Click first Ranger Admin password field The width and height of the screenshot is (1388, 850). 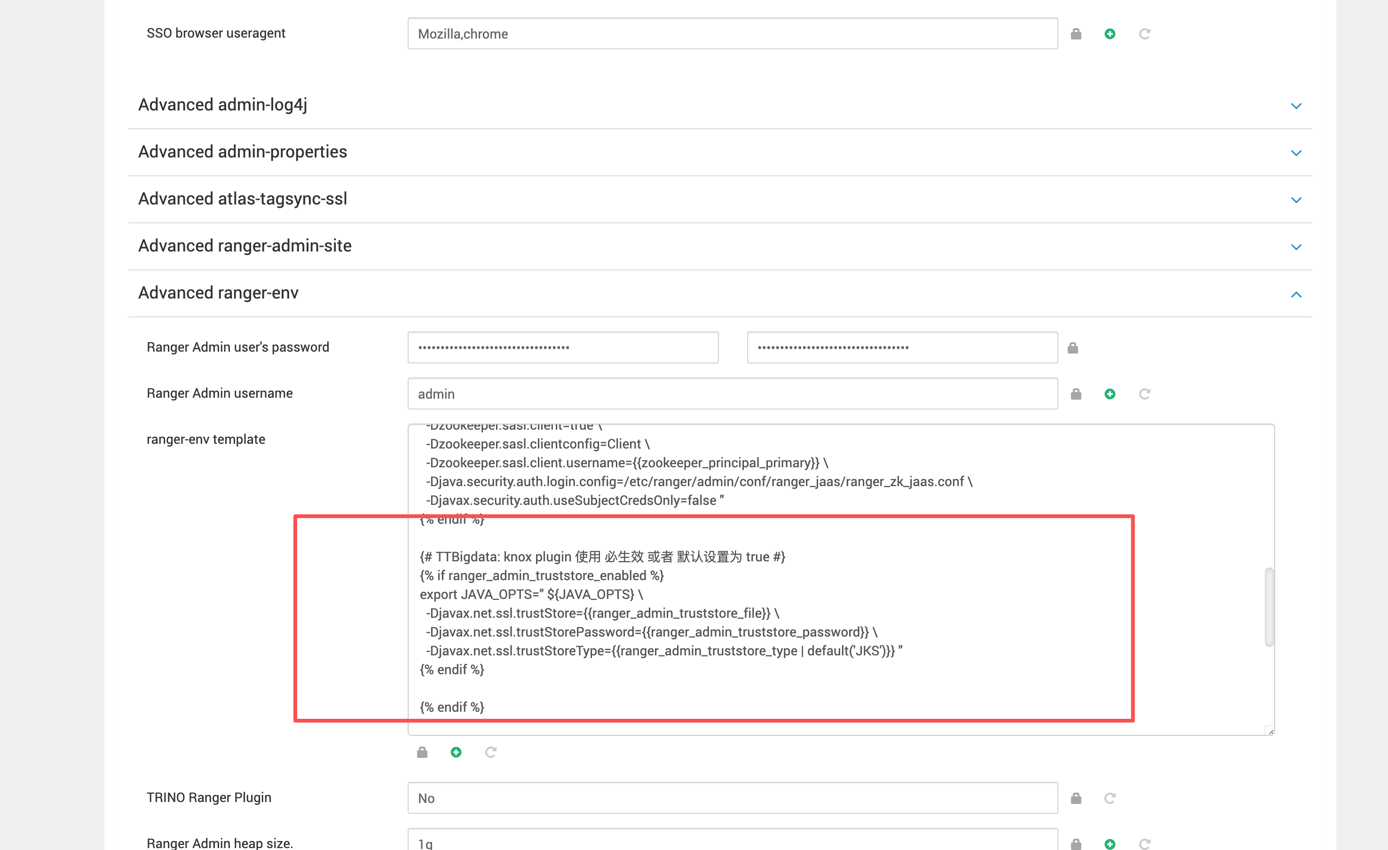click(x=563, y=347)
